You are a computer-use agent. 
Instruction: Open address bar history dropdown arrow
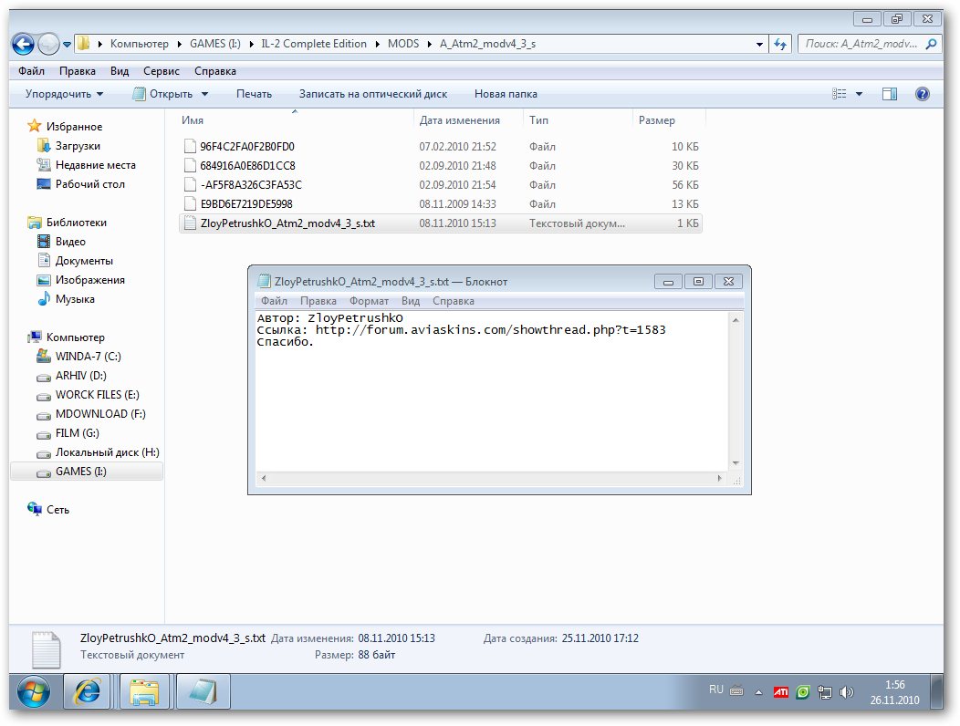pos(759,44)
